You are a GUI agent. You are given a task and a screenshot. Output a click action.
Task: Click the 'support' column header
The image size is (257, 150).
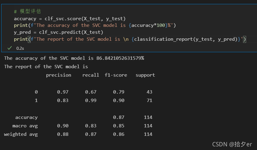[145, 75]
